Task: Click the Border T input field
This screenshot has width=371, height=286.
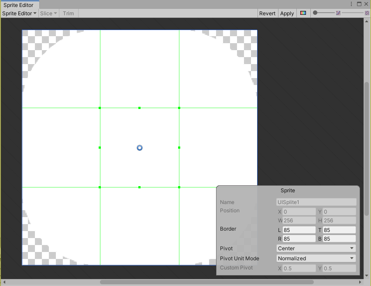Action: point(339,230)
